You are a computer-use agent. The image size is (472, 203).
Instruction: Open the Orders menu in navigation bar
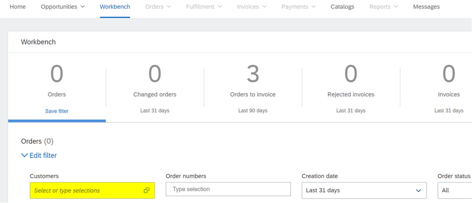(x=158, y=7)
